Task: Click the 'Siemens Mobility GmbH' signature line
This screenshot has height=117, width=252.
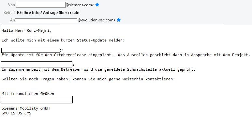Action: click(25, 108)
